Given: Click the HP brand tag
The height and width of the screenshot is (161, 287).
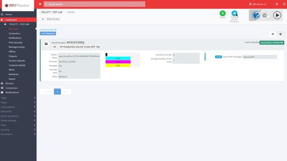Looking at the screenshot, I should click(55, 47).
